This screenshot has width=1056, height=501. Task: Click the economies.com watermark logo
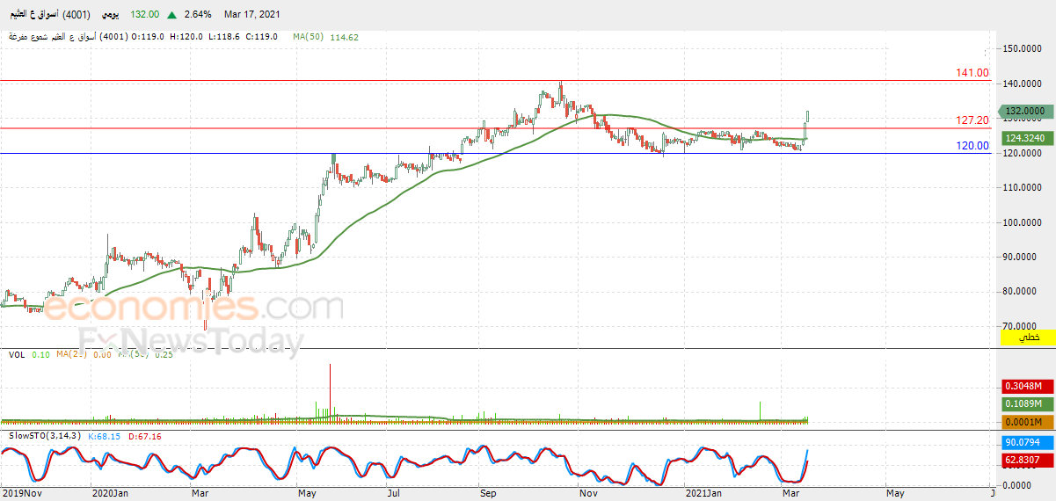(193, 309)
